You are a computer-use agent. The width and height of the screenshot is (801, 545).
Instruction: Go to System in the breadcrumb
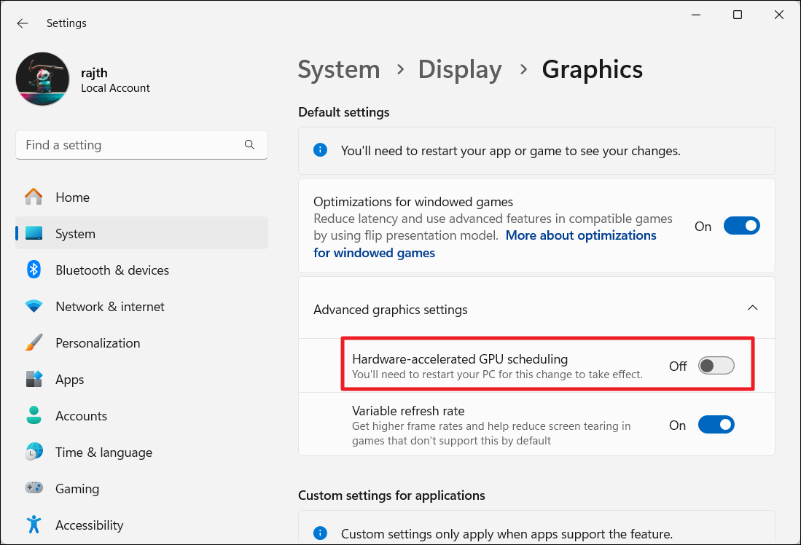[339, 70]
